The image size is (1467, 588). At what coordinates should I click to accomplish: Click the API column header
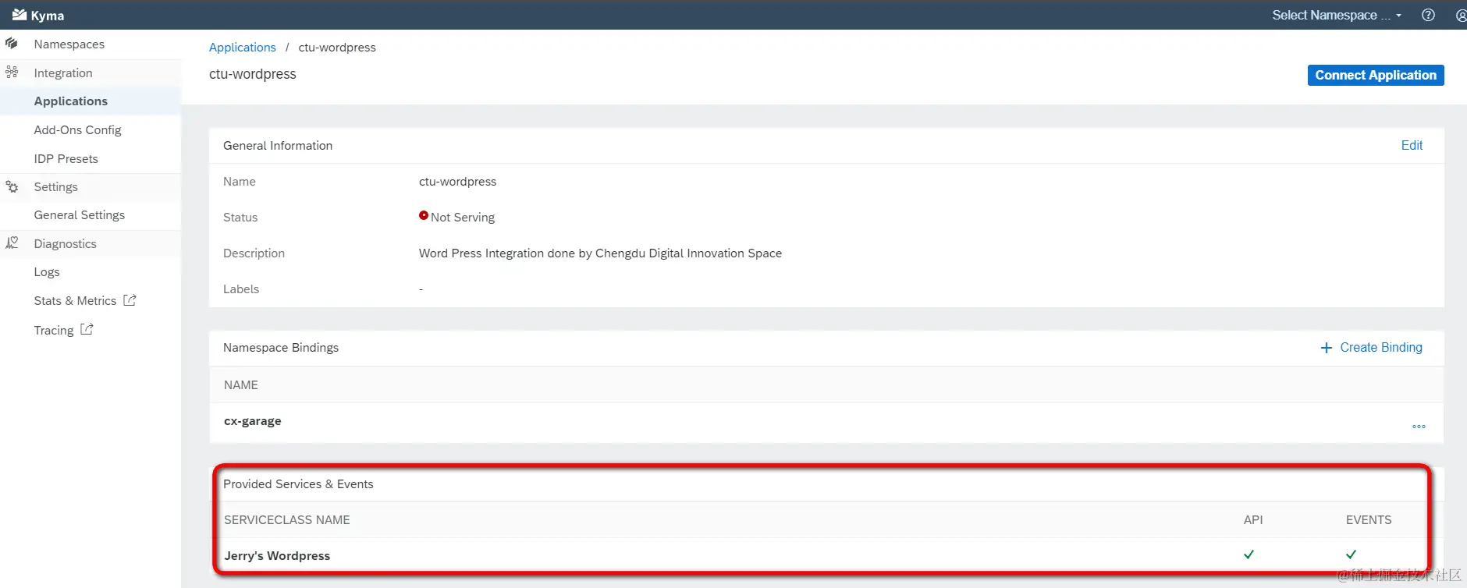1253,520
